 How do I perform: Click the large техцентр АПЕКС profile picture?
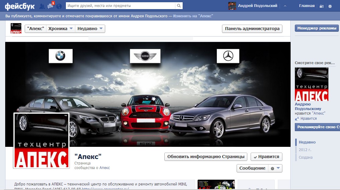point(41,140)
